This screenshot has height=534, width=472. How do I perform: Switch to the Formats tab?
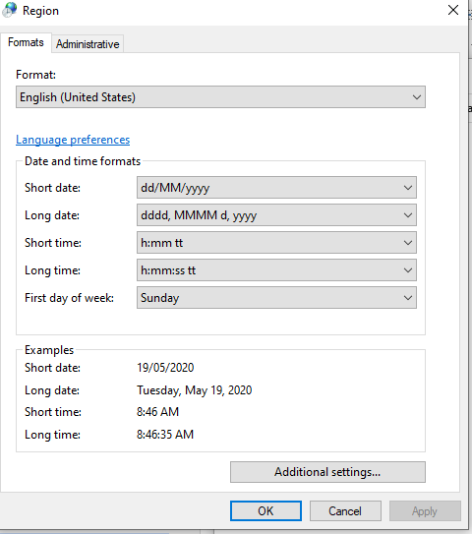click(x=26, y=42)
